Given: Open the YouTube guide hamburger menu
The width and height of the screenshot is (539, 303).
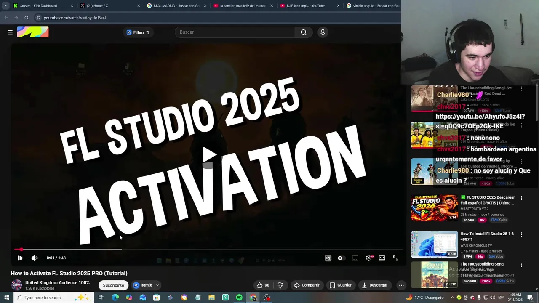Looking at the screenshot, I should (x=10, y=32).
